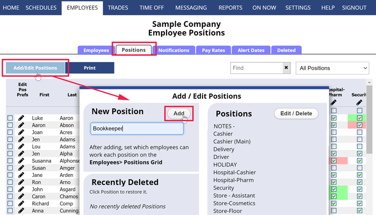Open the REPORTS menu
Screen dimensions: 376x215
tap(230, 8)
